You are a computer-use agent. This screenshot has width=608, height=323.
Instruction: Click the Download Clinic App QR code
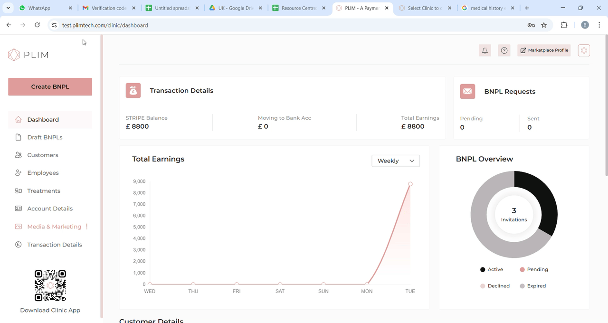[50, 285]
